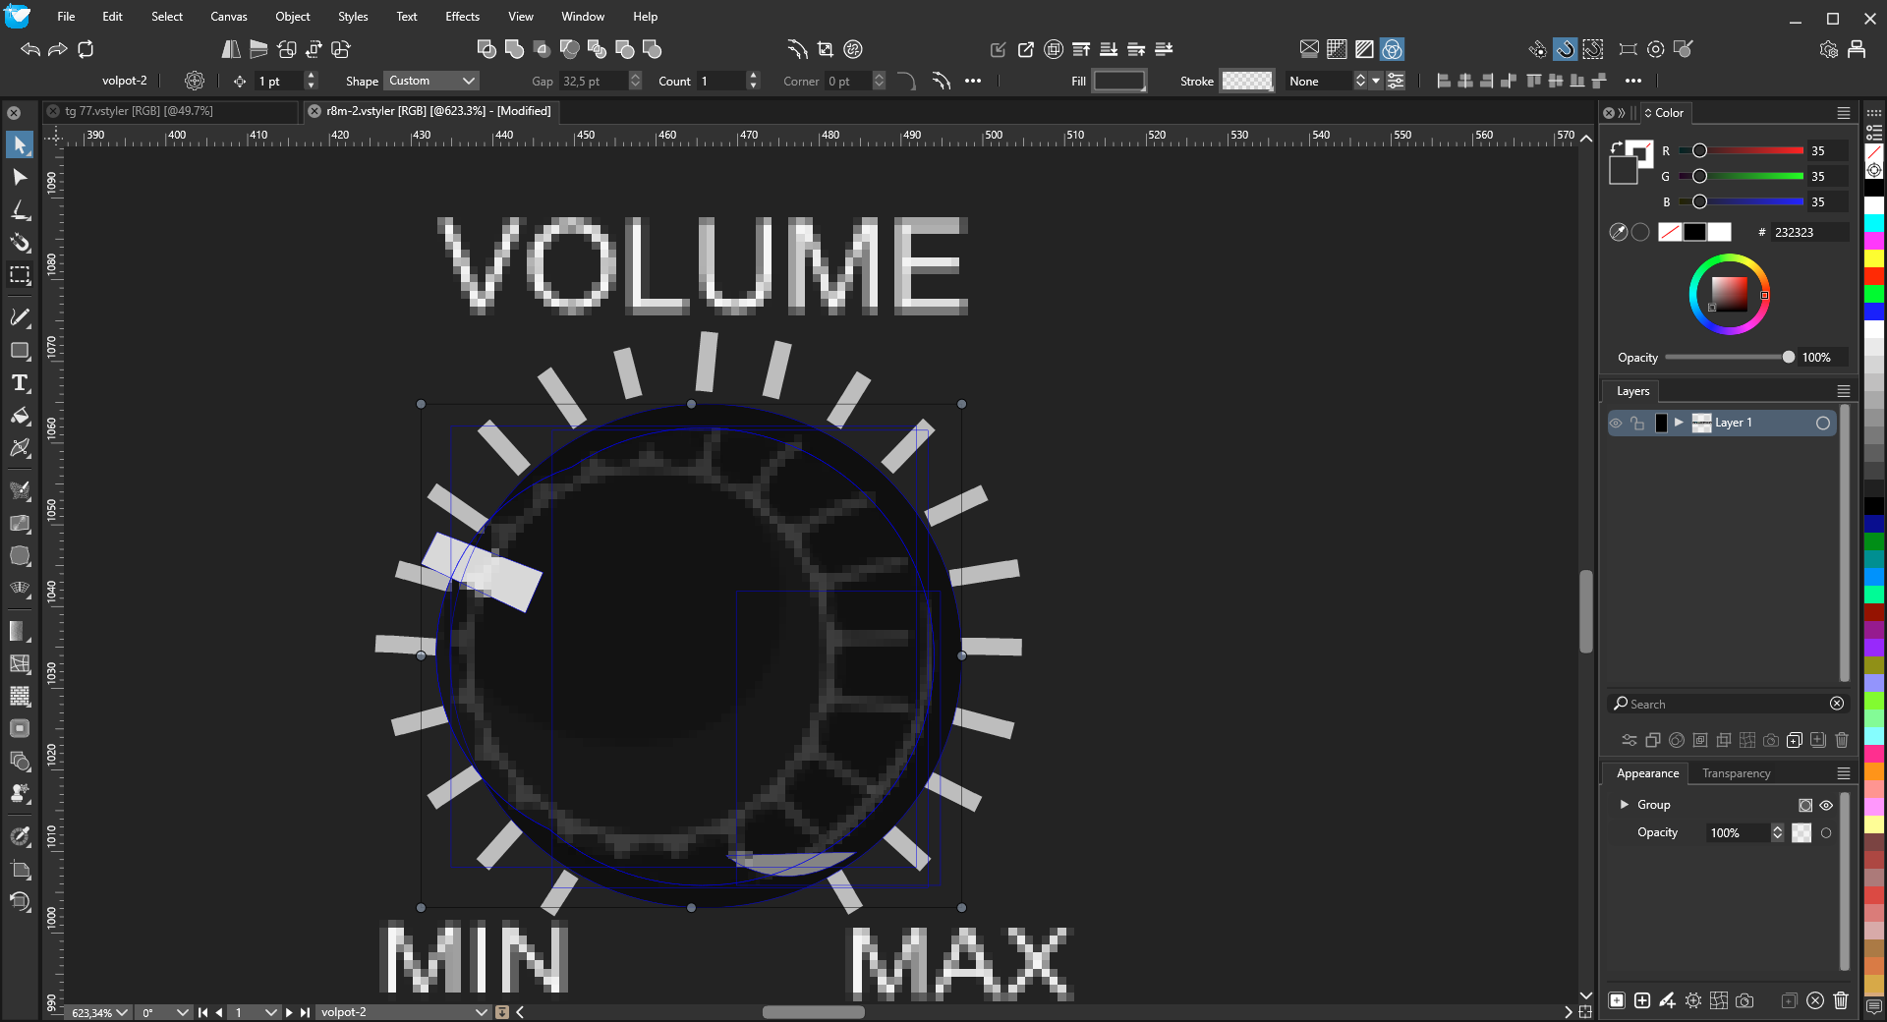The image size is (1887, 1022).
Task: Click the Redo arrow icon
Action: coord(58,49)
